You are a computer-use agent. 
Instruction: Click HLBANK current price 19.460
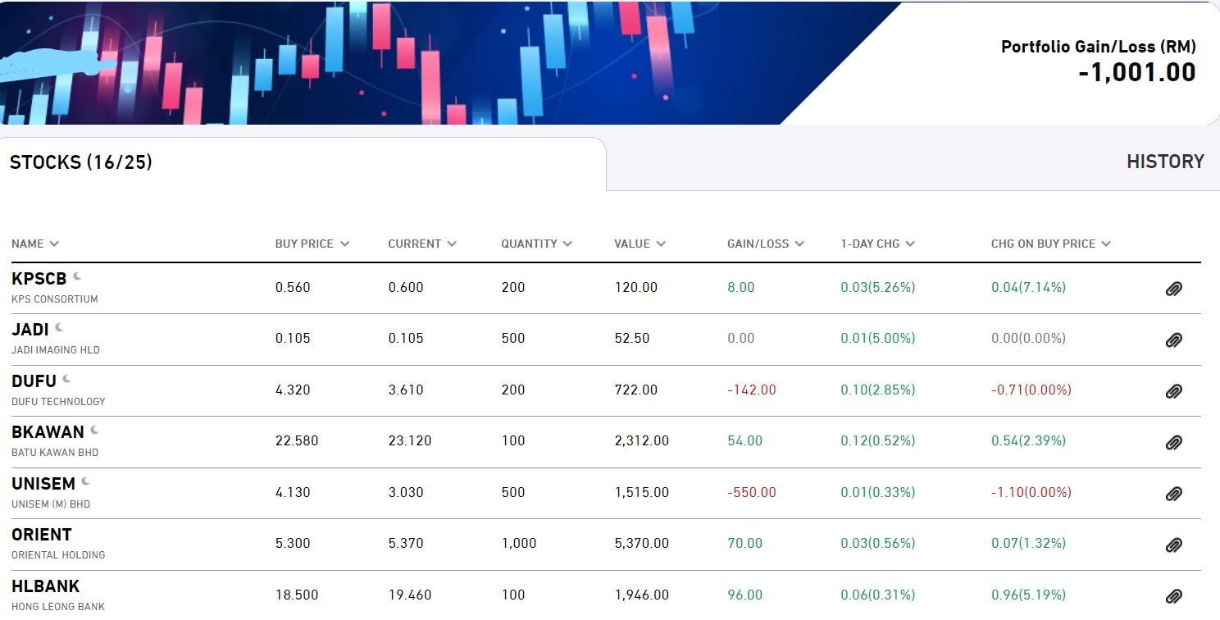410,595
